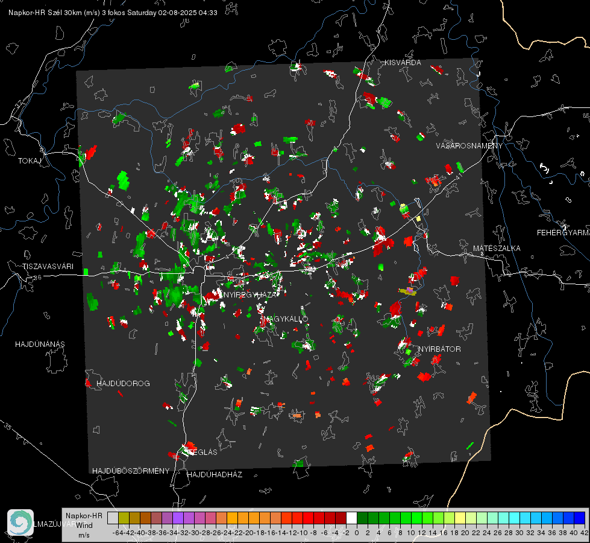Click the -64 value on the legend scale

tap(118, 533)
